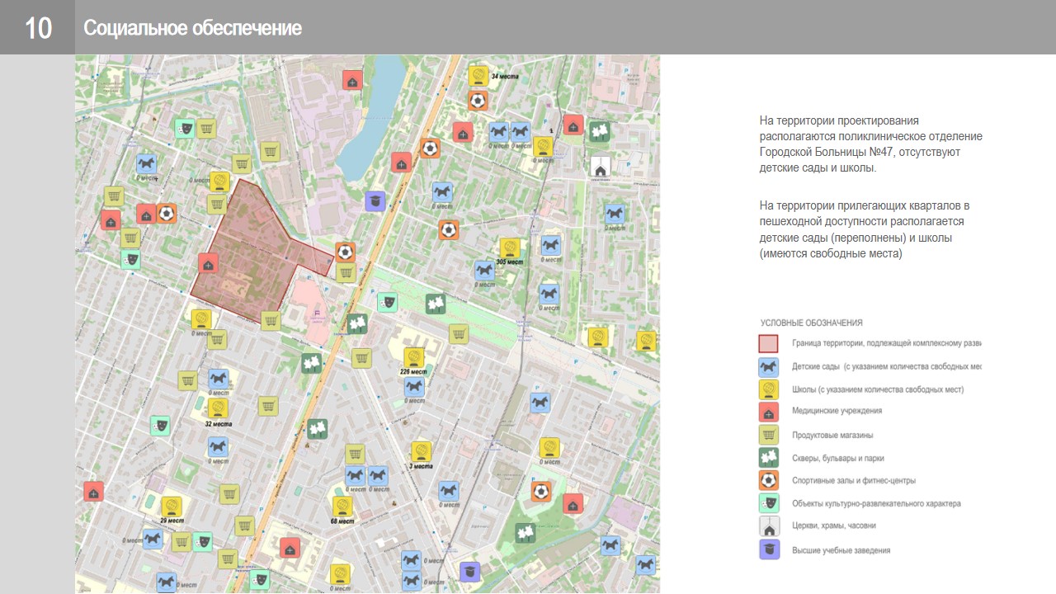Click the parks and boulevards legend icon

[x=769, y=458]
